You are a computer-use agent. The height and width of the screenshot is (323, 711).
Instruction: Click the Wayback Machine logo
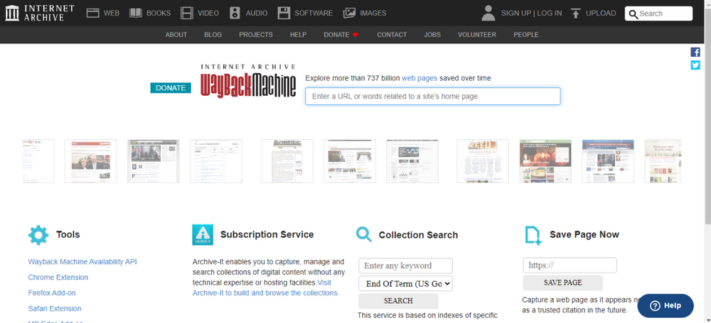248,81
